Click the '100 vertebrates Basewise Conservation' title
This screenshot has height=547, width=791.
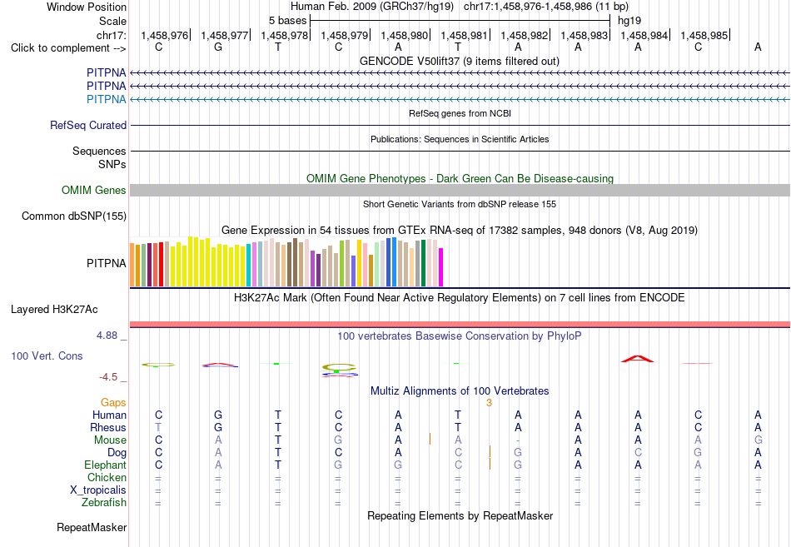point(459,336)
